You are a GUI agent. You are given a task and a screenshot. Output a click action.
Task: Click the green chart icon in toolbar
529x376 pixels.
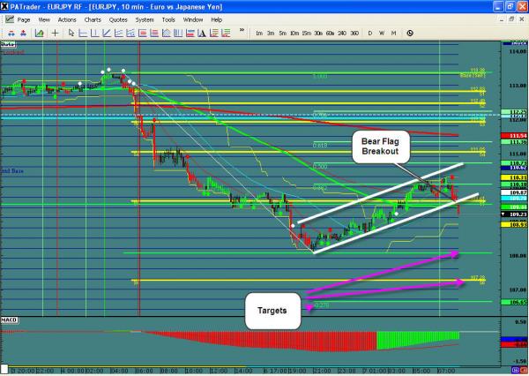coord(39,33)
